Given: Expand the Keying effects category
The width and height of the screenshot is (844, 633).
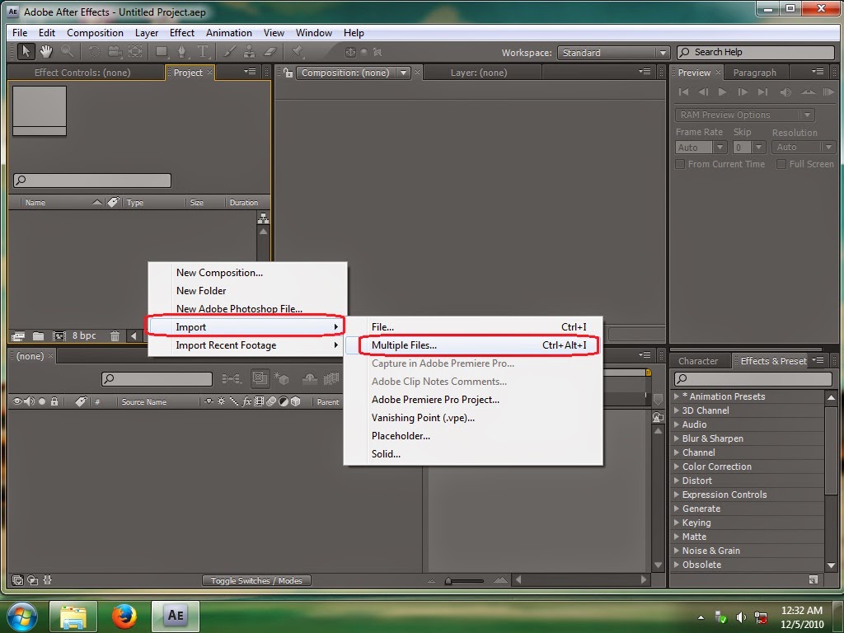Looking at the screenshot, I should (x=677, y=522).
